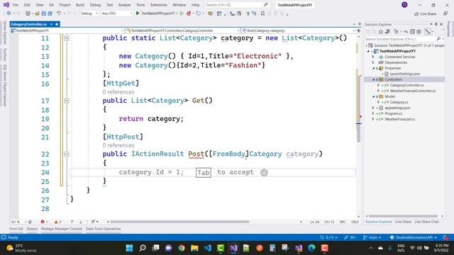This screenshot has width=454, height=255.
Task: Click the Undo arrow in toolbar
Action: point(59,13)
